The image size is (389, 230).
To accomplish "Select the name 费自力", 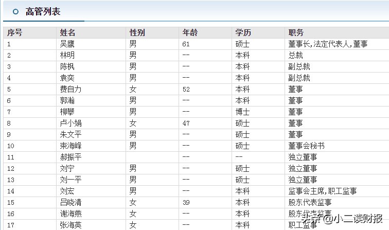I will [70, 89].
